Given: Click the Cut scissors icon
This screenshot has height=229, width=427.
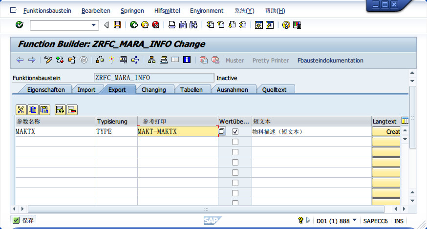Looking at the screenshot, I should coord(21,110).
